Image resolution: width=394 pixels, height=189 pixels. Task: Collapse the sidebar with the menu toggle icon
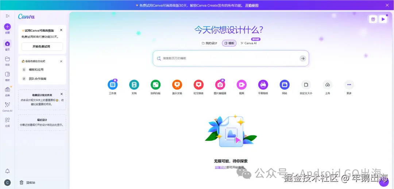pos(8,16)
